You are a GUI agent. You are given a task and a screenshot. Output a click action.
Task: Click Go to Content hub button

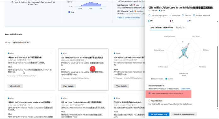tap(159, 115)
